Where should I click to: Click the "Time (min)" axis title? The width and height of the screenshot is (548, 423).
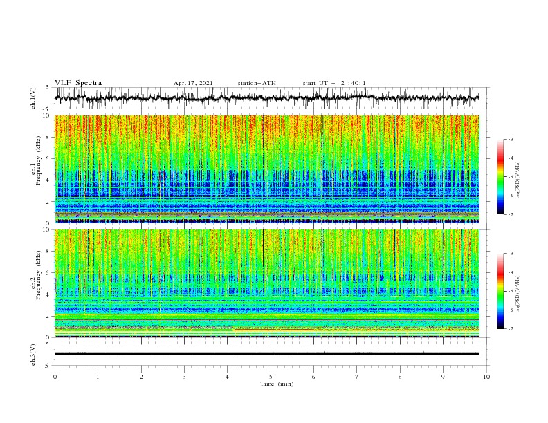click(277, 384)
